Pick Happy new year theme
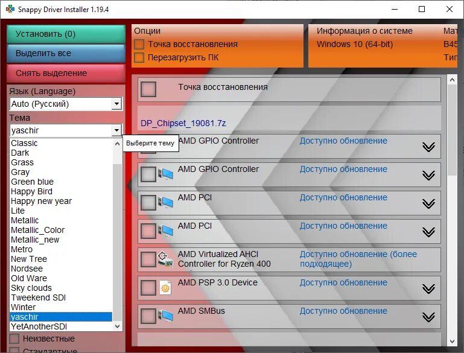Image resolution: width=464 pixels, height=353 pixels. pyautogui.click(x=61, y=201)
